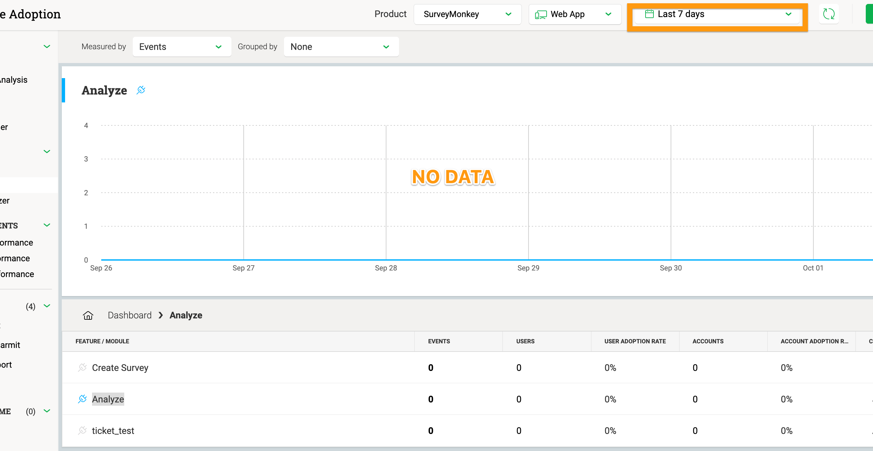The image size is (873, 451).
Task: Click the refresh data icon
Action: [829, 14]
